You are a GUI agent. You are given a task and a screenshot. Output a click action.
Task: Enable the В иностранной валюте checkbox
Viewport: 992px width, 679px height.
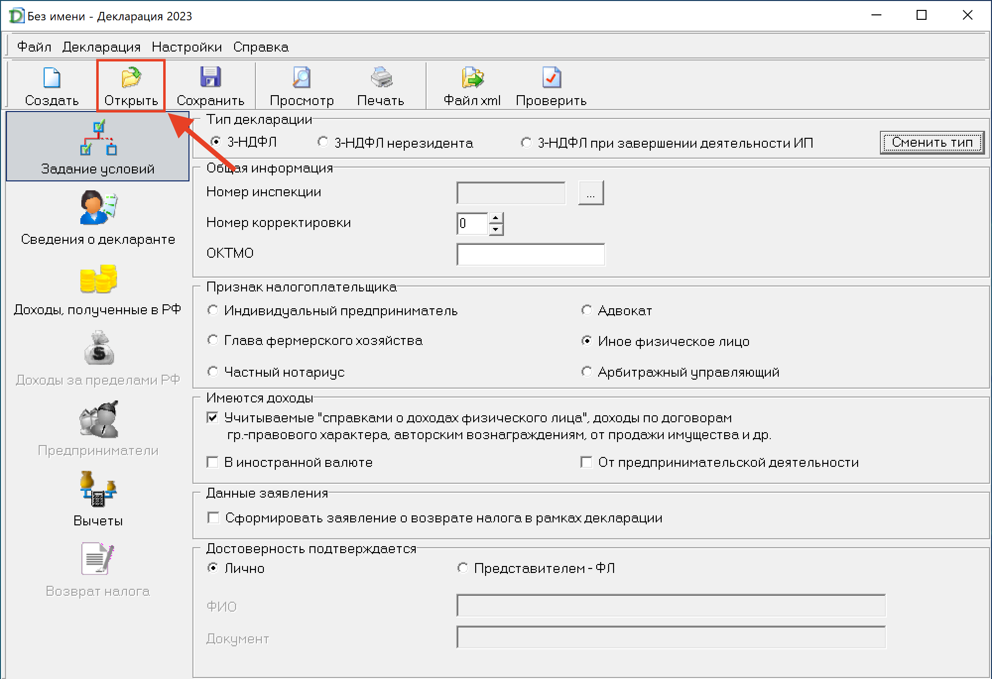click(213, 462)
